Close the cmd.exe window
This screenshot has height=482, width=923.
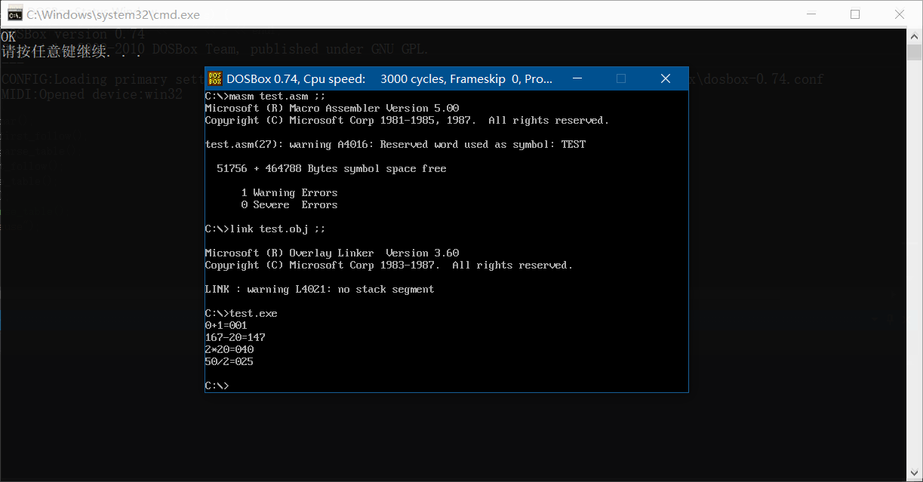(900, 14)
